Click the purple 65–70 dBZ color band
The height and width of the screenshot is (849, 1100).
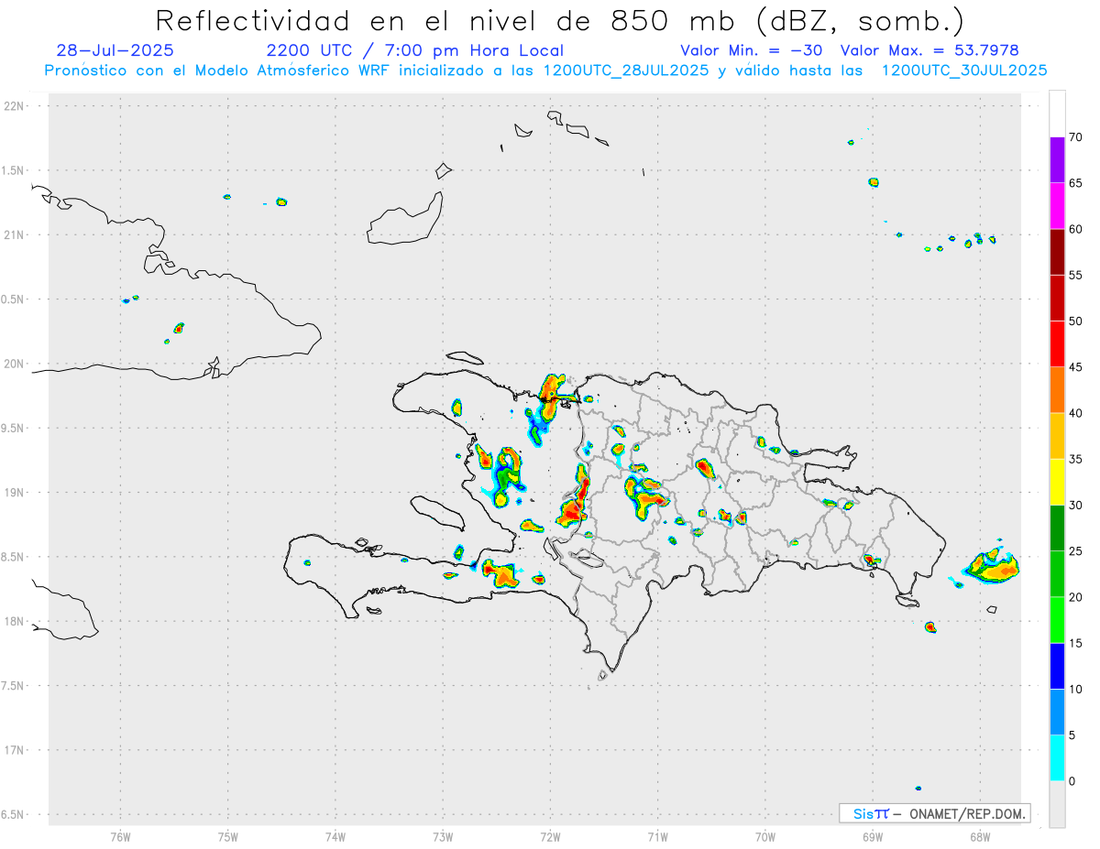[x=1057, y=160]
